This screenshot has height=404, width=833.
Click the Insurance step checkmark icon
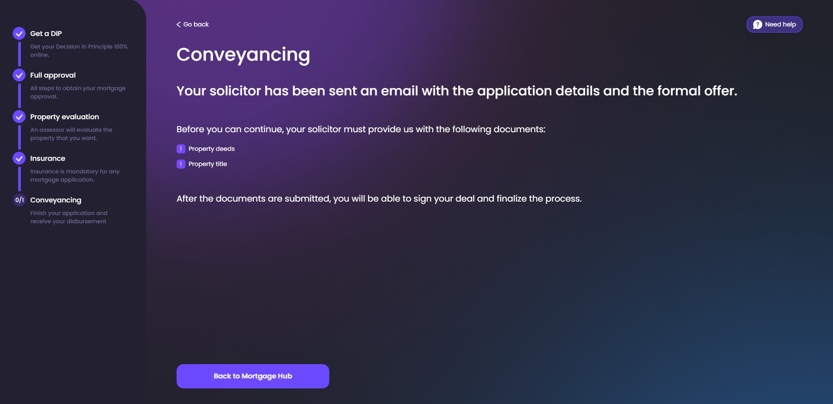19,158
